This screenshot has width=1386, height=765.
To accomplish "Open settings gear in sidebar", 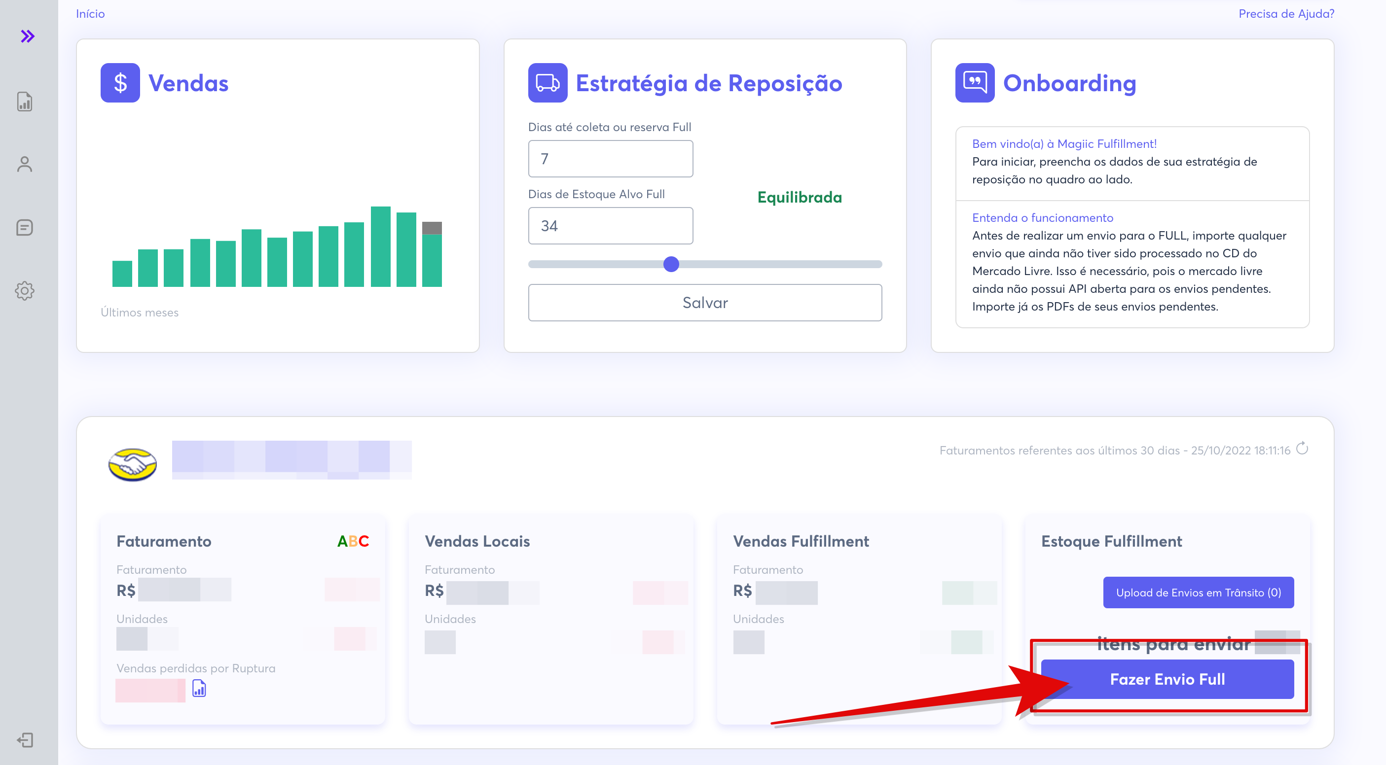I will 25,291.
